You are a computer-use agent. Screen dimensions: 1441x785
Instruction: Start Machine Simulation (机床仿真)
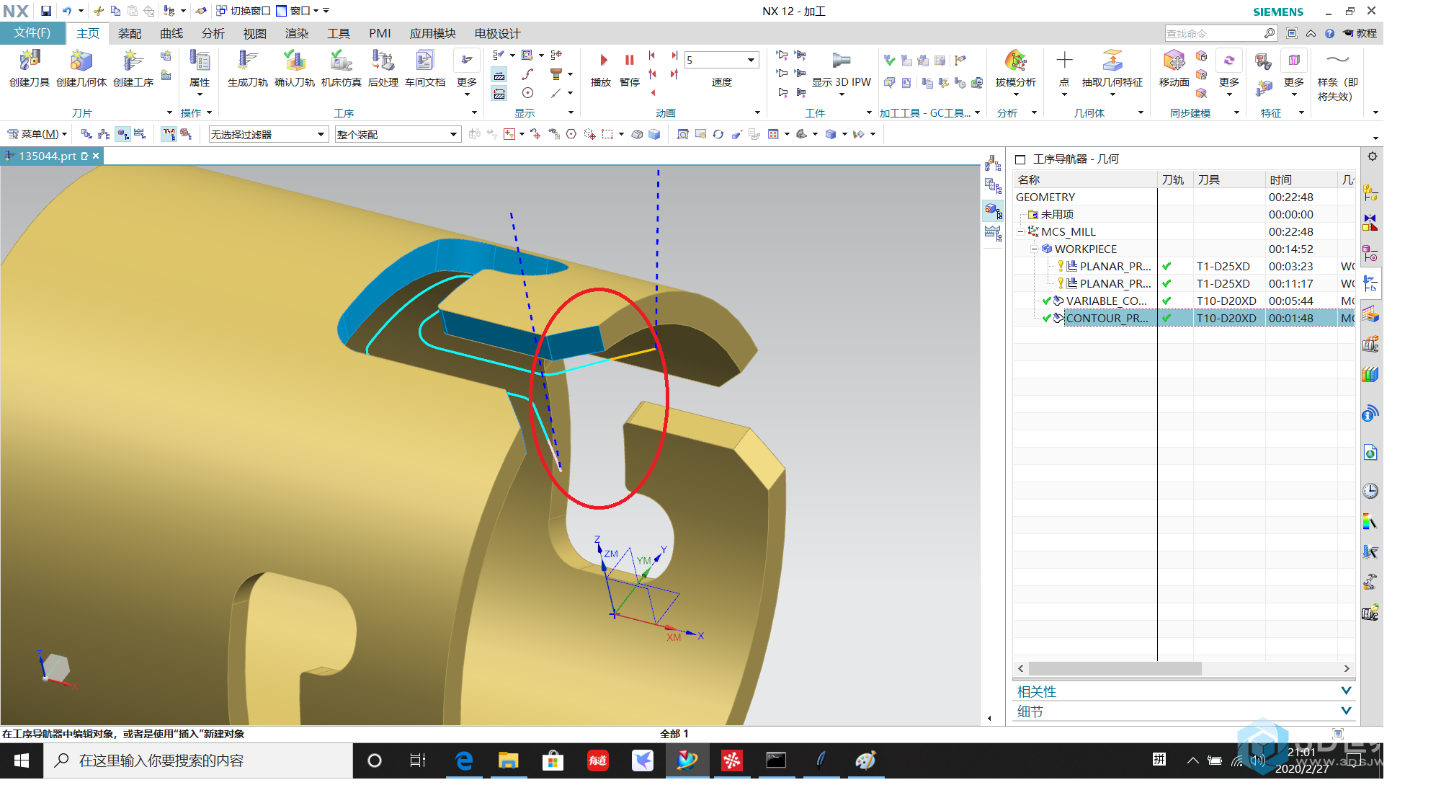(341, 68)
